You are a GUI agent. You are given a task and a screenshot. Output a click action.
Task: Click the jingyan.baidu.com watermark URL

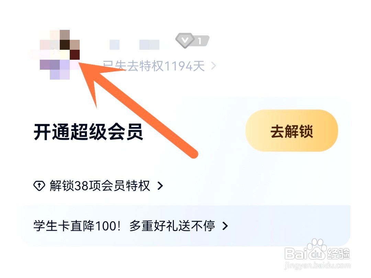click(x=317, y=265)
